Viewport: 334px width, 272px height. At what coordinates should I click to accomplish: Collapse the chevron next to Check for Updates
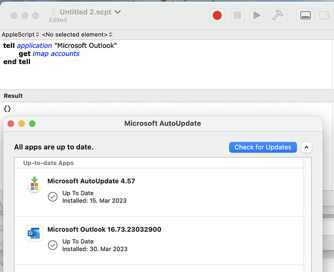click(x=306, y=147)
